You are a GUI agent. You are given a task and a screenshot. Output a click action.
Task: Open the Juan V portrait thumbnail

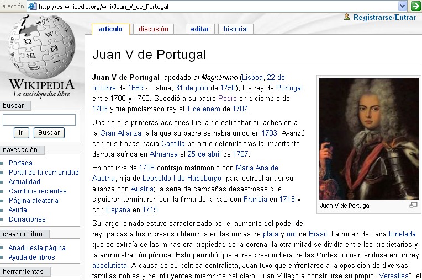click(x=368, y=138)
